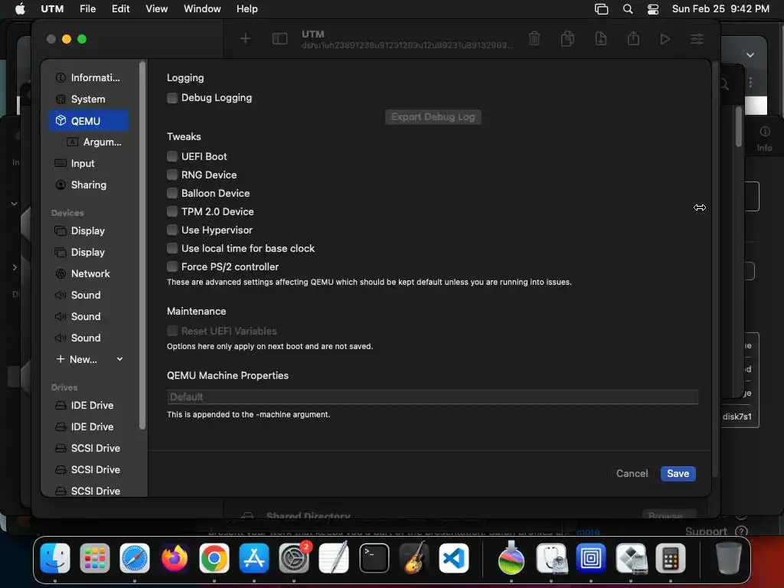Toggle Use Hypervisor checkbox
Viewport: 784px width, 588px height.
[172, 230]
